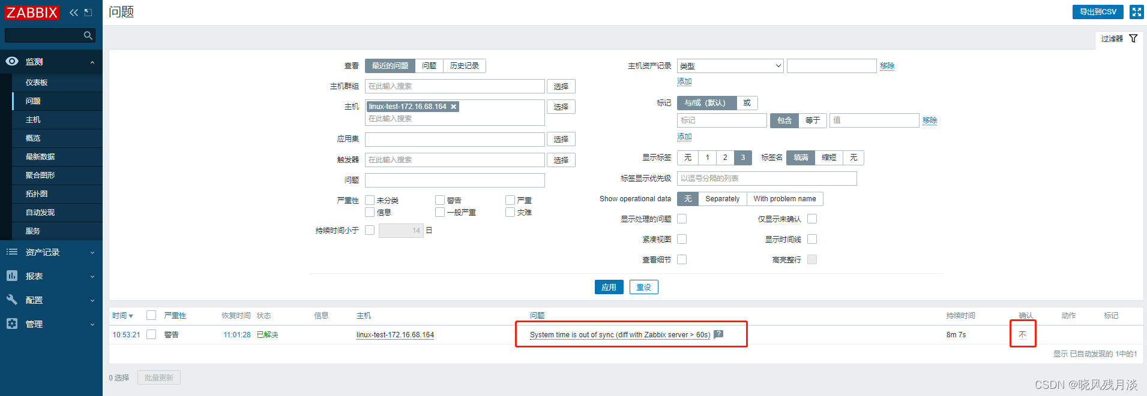Check the 灾难 severity box

(x=510, y=212)
